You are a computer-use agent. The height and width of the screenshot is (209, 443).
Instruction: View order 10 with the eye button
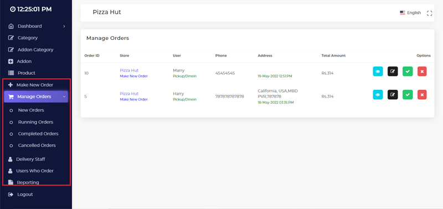pyautogui.click(x=378, y=72)
